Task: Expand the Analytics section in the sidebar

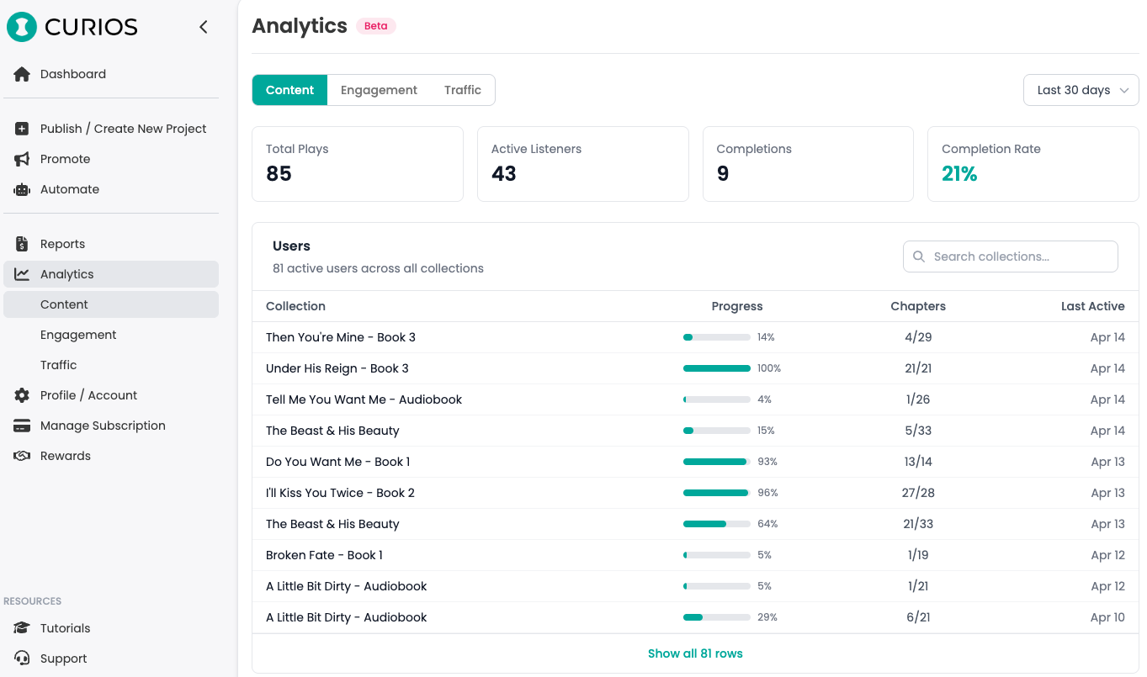Action: (x=67, y=274)
